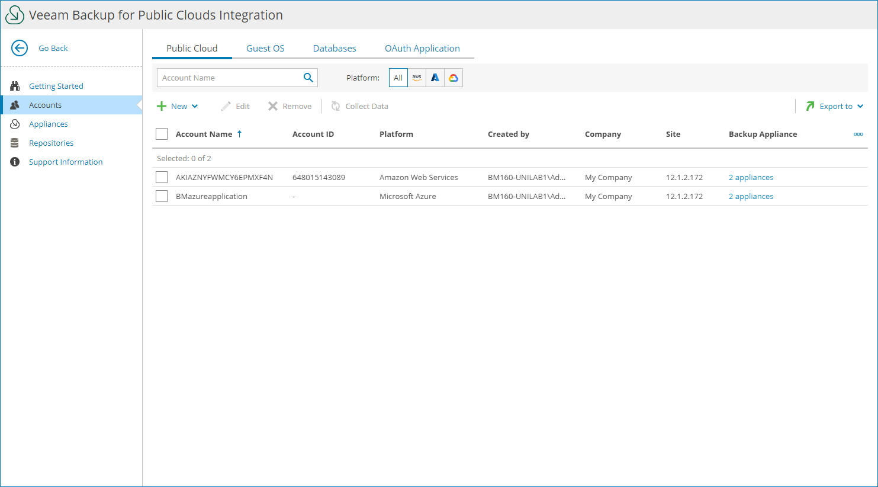Click the Accounts people icon
878x487 pixels.
(15, 105)
